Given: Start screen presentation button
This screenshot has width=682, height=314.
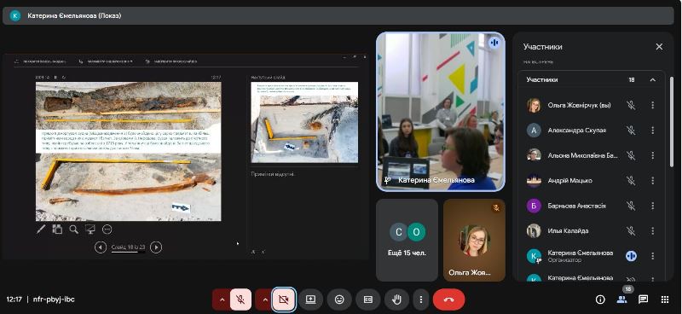Looking at the screenshot, I should pos(310,299).
